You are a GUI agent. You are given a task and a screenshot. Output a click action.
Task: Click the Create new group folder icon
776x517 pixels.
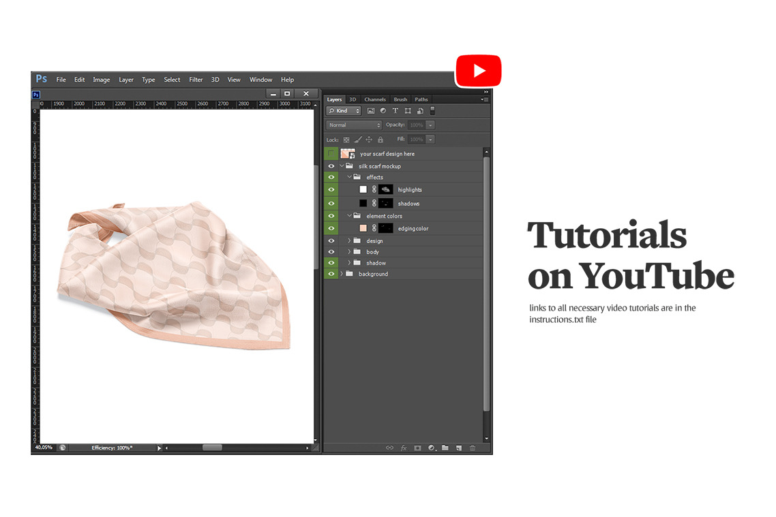pos(445,448)
